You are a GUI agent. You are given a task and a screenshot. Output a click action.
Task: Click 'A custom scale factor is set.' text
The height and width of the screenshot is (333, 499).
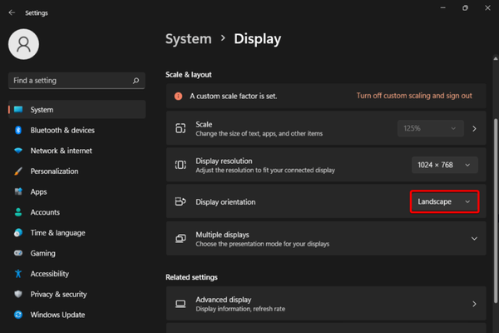[234, 96]
